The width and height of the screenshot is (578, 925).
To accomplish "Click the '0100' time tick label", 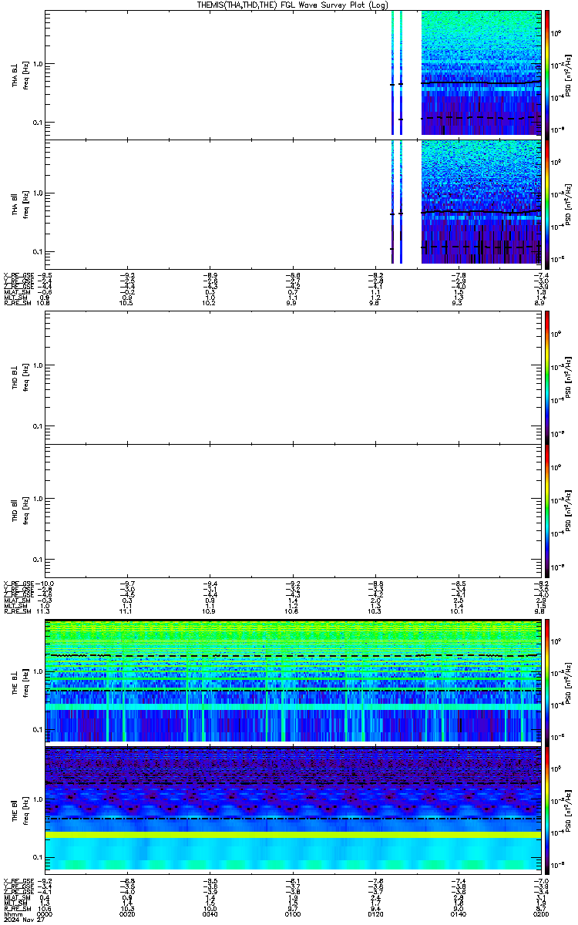I will pyautogui.click(x=293, y=913).
